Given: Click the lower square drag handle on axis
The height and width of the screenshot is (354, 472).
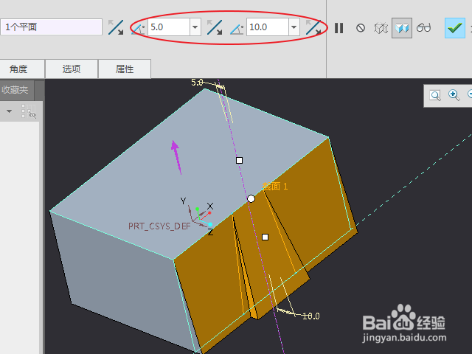Looking at the screenshot, I should point(265,237).
